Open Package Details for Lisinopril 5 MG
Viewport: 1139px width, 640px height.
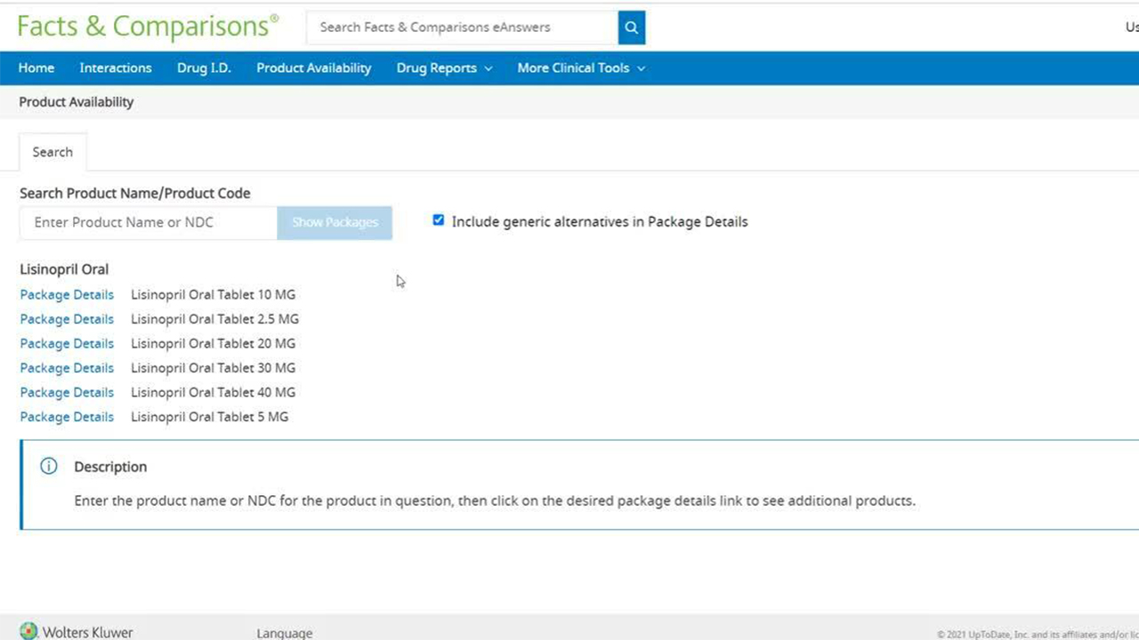tap(67, 417)
